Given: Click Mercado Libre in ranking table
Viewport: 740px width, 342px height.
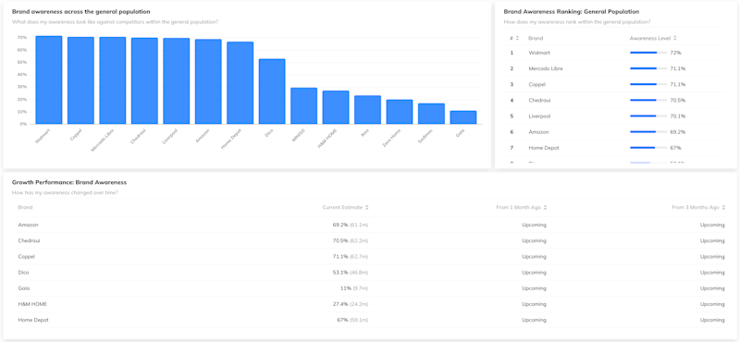Looking at the screenshot, I should pos(546,69).
